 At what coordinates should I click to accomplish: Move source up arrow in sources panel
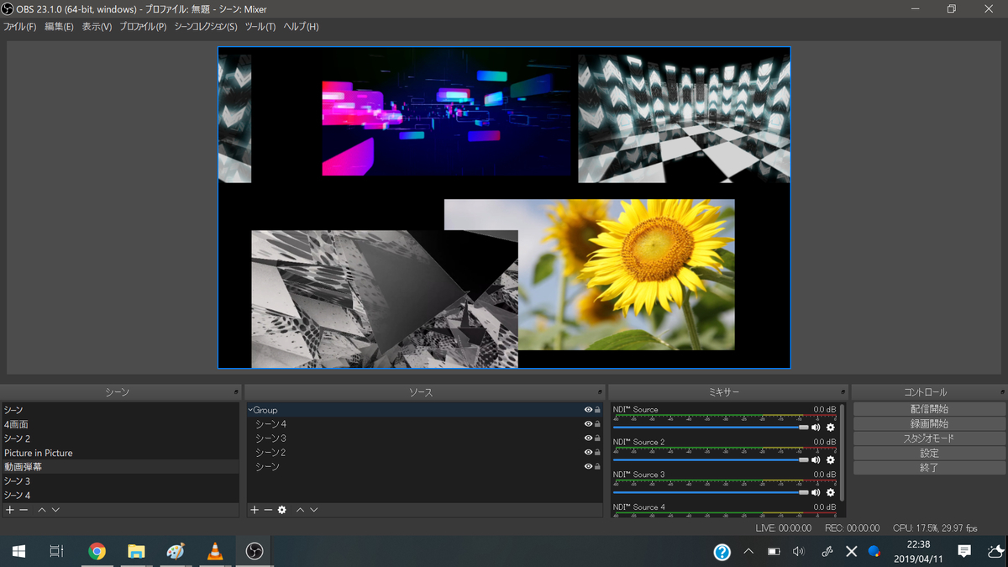pos(300,510)
